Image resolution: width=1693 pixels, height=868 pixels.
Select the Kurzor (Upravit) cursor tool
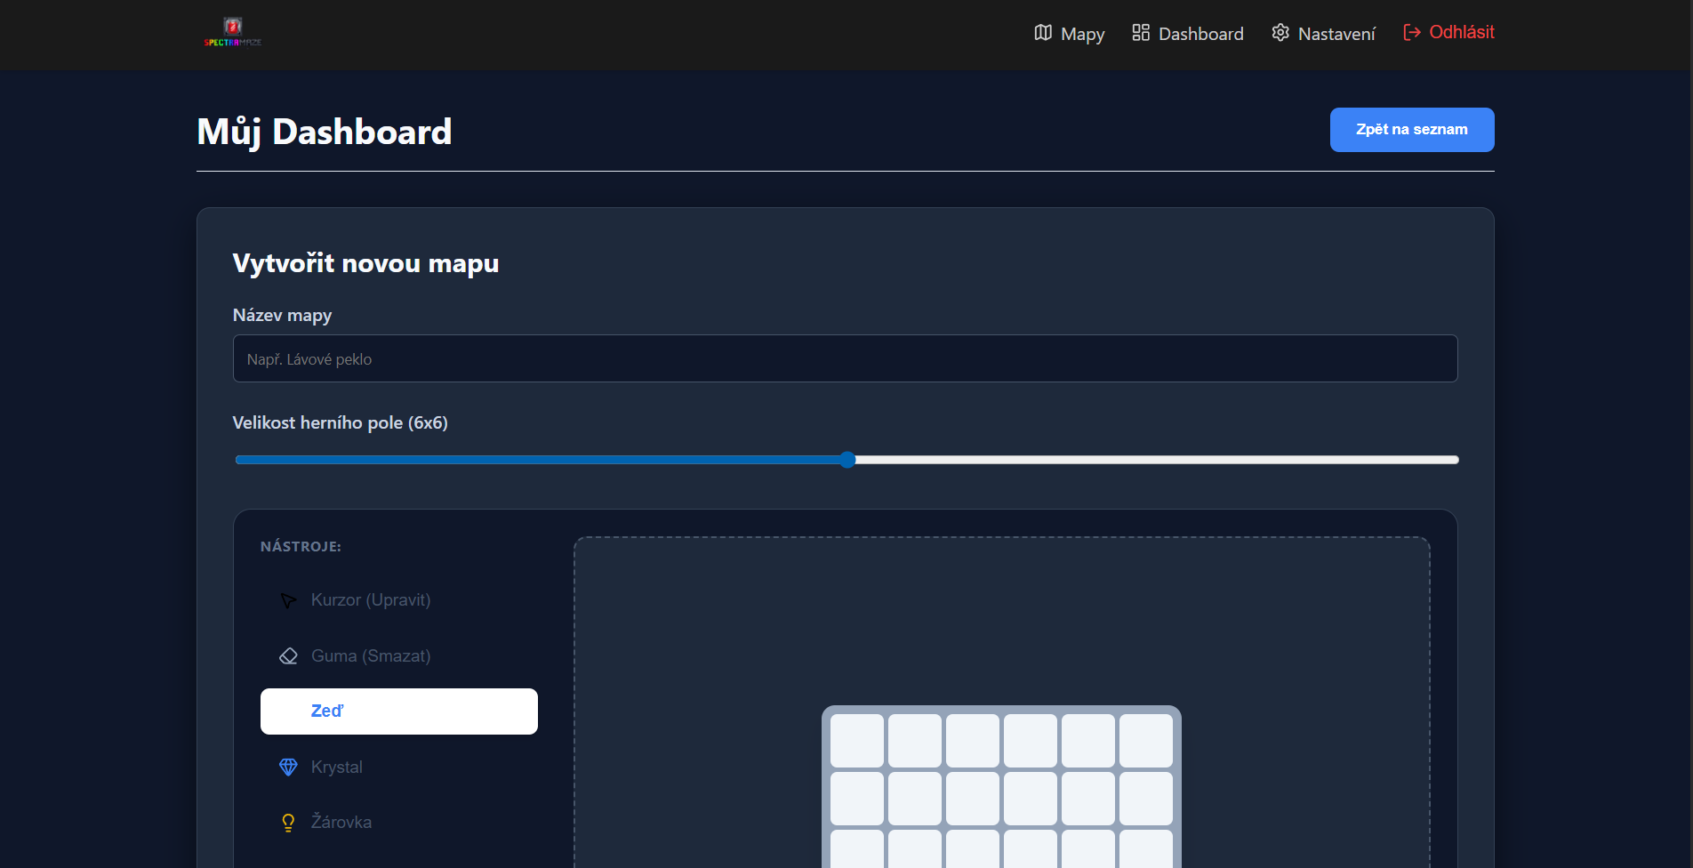point(398,600)
